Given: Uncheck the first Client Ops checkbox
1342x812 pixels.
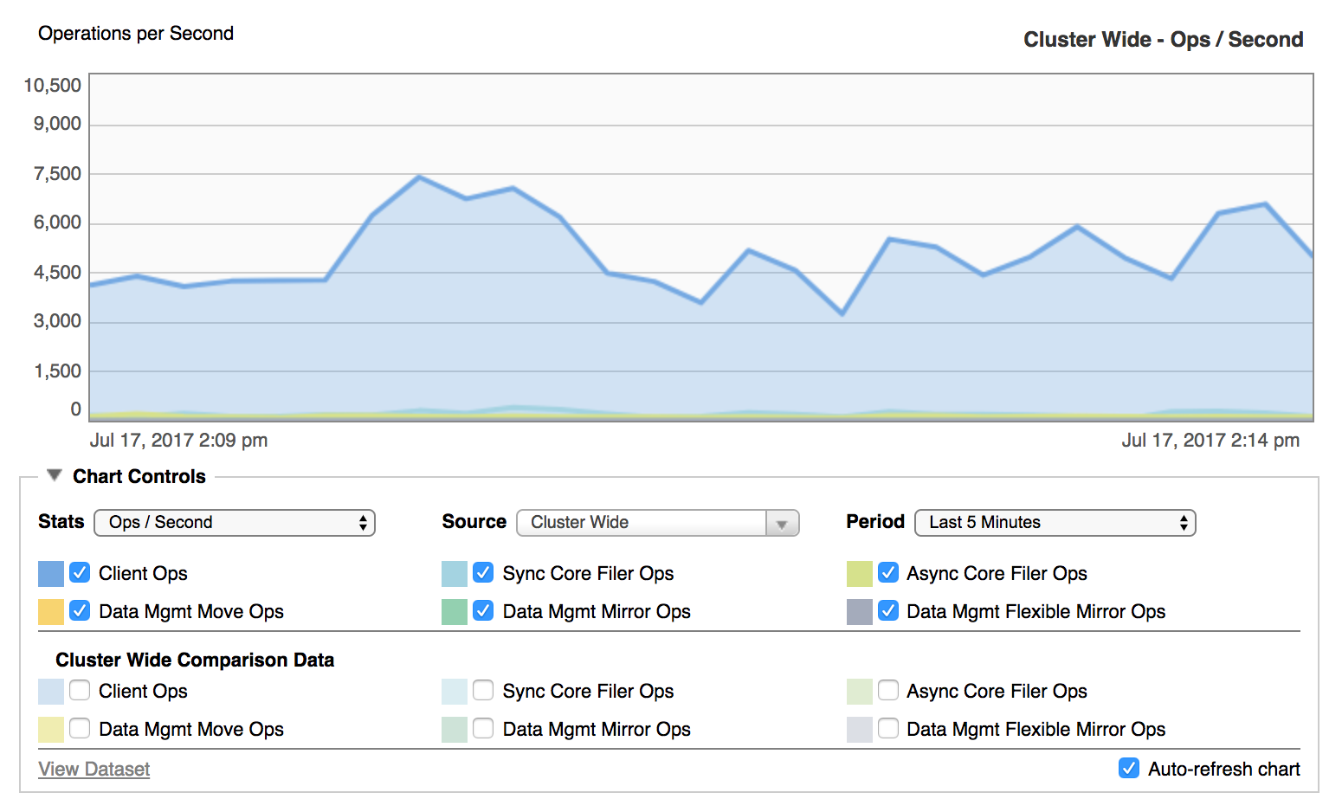Looking at the screenshot, I should click(x=80, y=573).
